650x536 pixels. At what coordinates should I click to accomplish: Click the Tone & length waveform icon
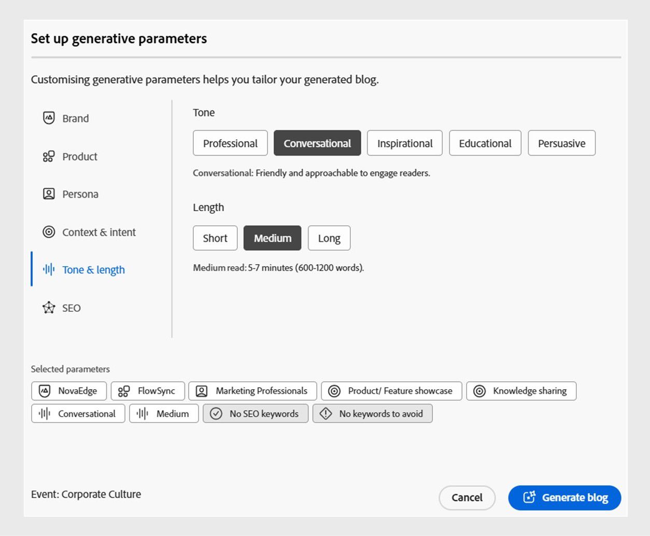[x=49, y=269]
